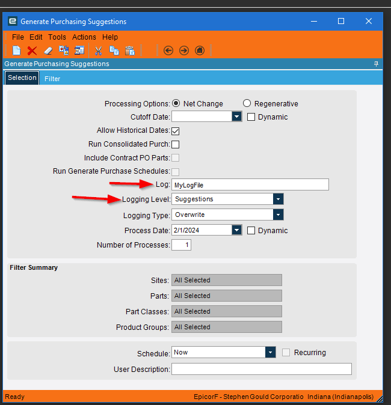Click the window resize grip corner
The image size is (391, 405).
[x=380, y=400]
